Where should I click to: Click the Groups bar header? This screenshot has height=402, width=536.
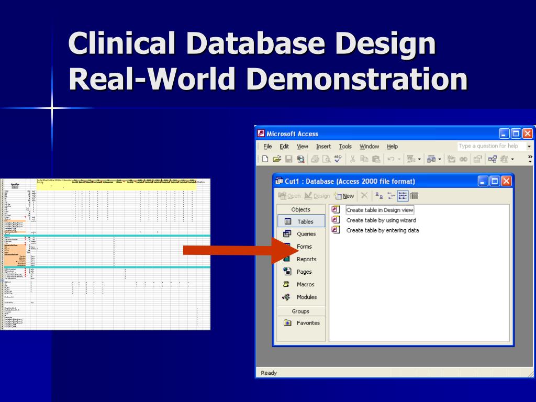(301, 311)
